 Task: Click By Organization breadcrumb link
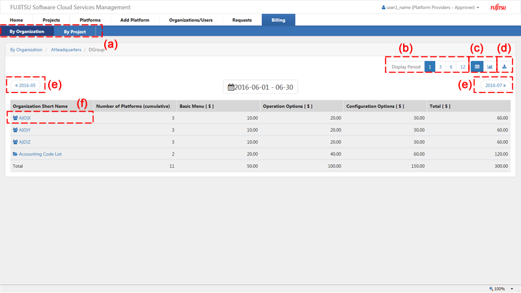26,49
